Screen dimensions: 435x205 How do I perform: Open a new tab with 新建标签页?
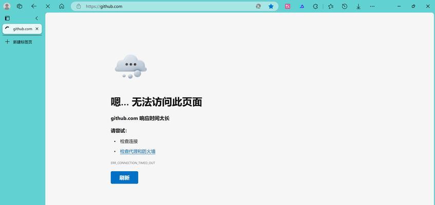(19, 42)
